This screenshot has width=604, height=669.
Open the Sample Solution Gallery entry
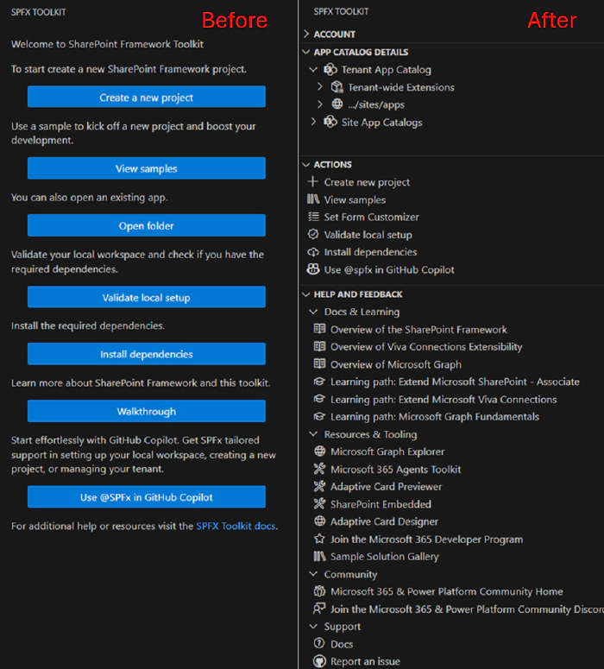(384, 557)
